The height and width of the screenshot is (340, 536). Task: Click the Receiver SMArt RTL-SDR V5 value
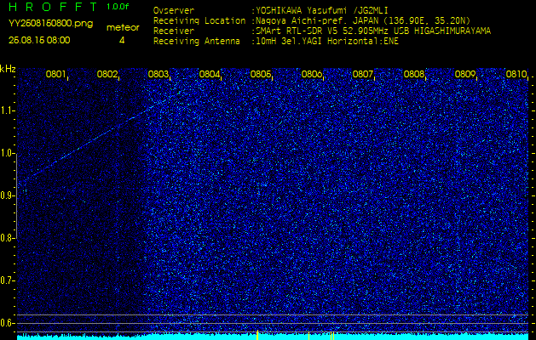click(373, 31)
